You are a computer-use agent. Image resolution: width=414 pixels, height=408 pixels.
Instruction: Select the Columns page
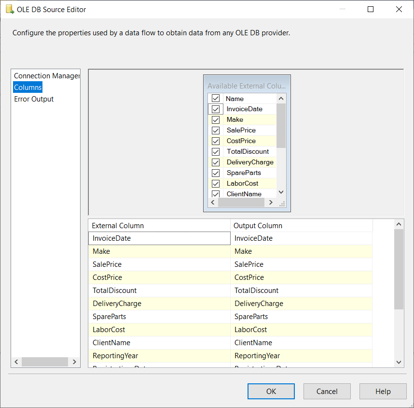pyautogui.click(x=28, y=87)
